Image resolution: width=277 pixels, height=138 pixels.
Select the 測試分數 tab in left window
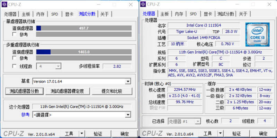click(87, 14)
